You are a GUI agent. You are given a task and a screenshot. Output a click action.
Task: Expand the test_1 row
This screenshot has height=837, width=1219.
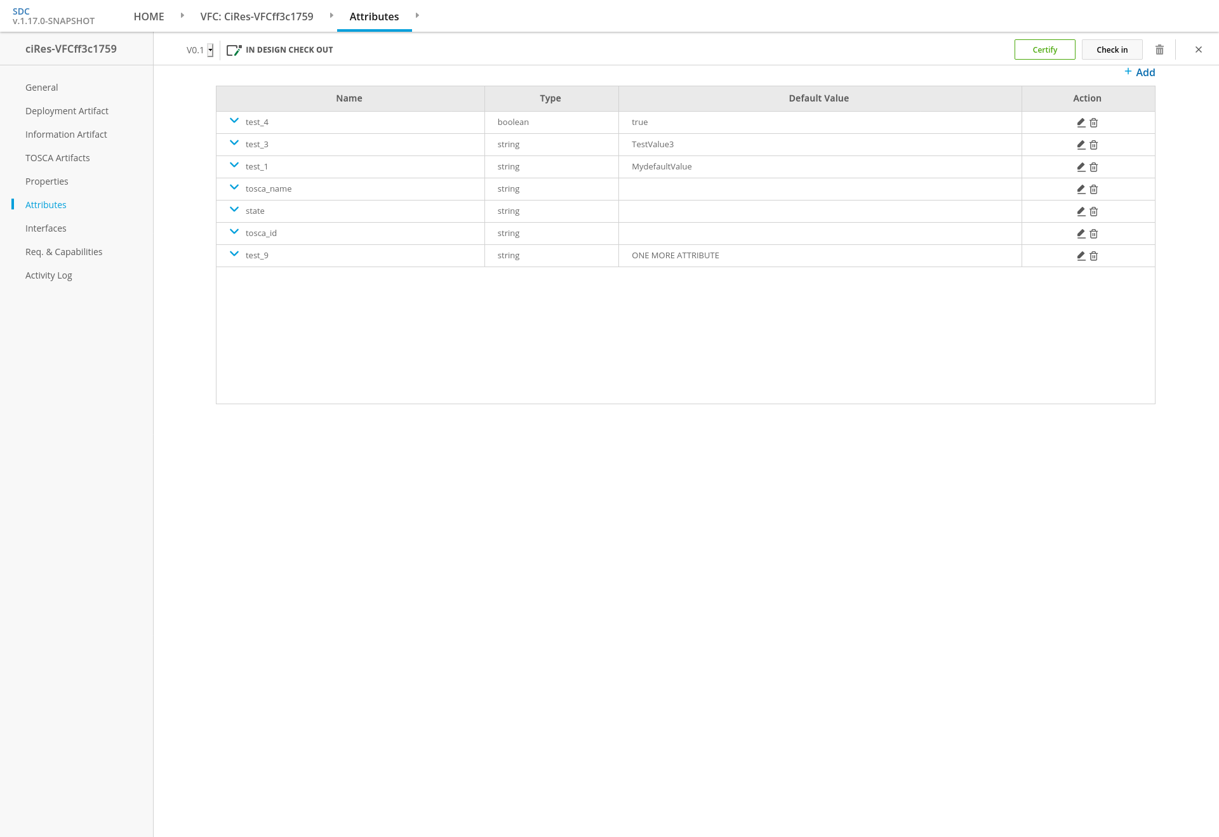[234, 165]
